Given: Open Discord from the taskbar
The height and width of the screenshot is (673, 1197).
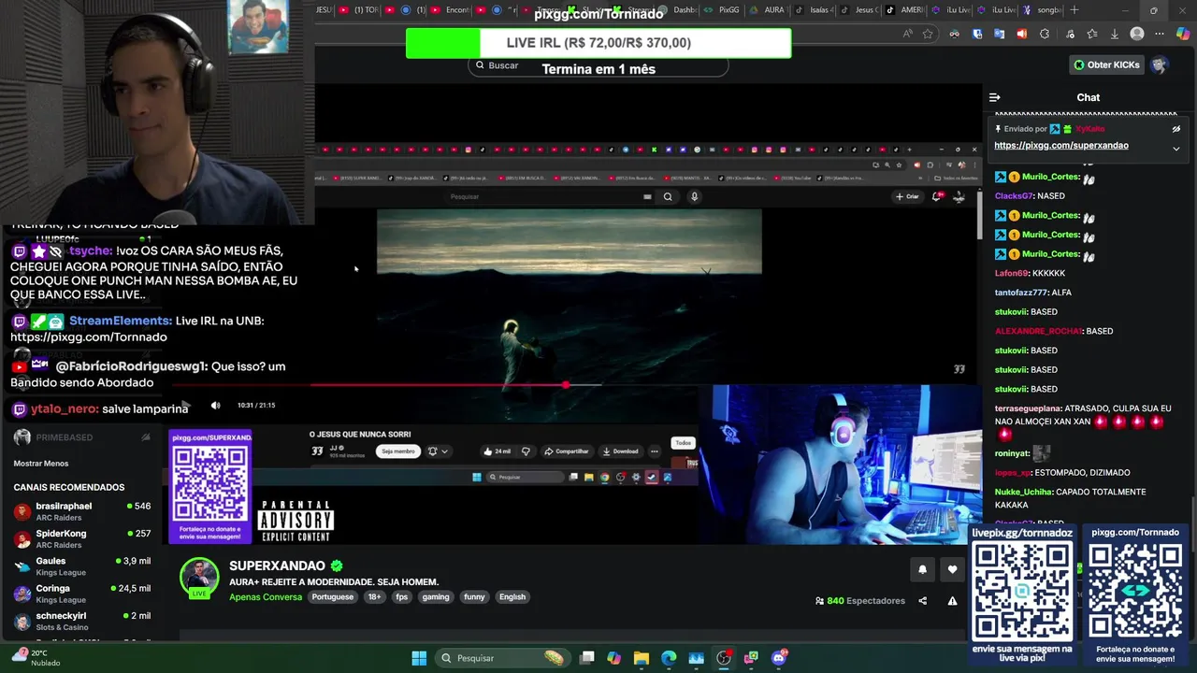Looking at the screenshot, I should coord(779,658).
